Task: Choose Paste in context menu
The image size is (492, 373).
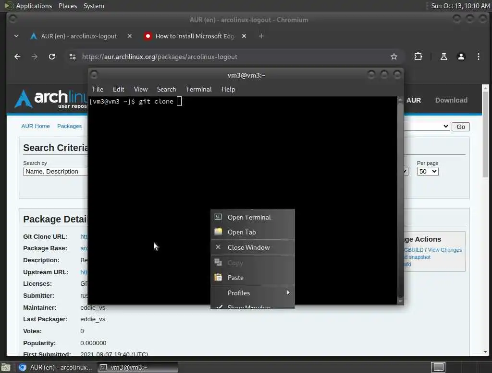Action: (x=253, y=278)
